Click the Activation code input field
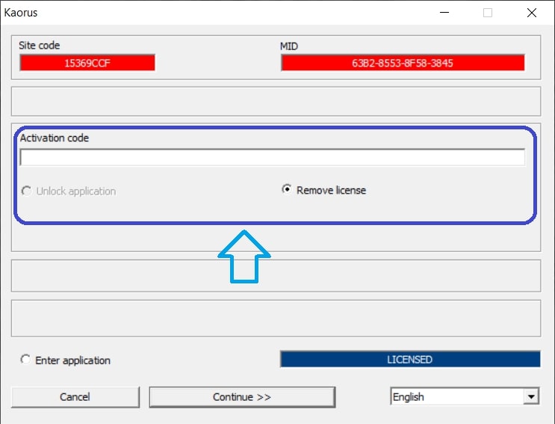 (x=272, y=157)
